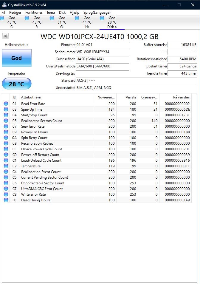
Task: Click the status orb for Seek Error Rate
Action: coord(6,126)
